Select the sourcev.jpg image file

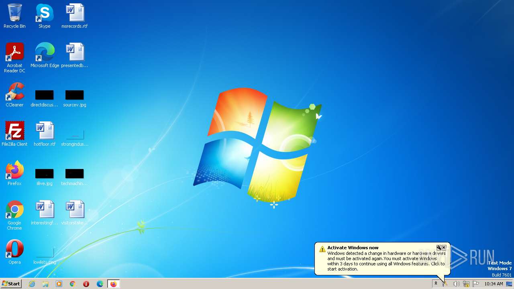coord(75,98)
